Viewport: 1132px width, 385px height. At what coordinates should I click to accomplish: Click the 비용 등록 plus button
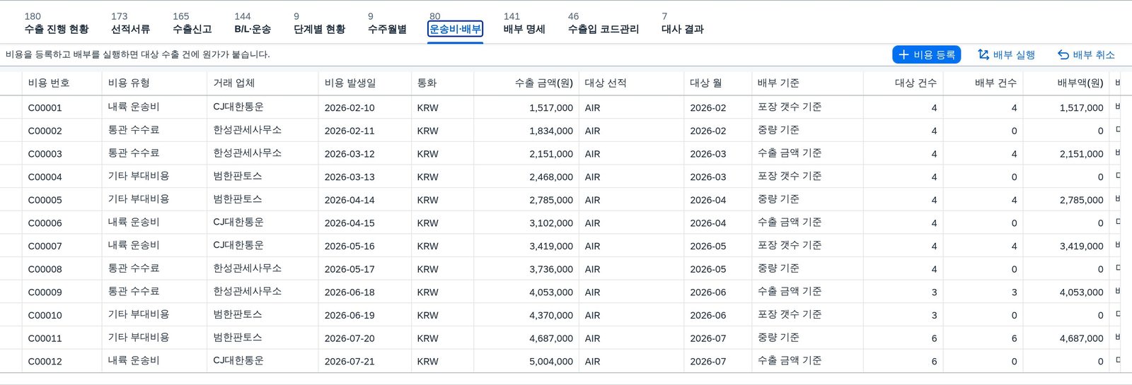pos(926,54)
